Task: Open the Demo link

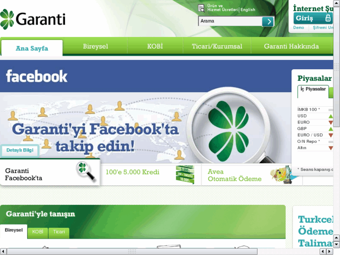Action: tap(298, 28)
